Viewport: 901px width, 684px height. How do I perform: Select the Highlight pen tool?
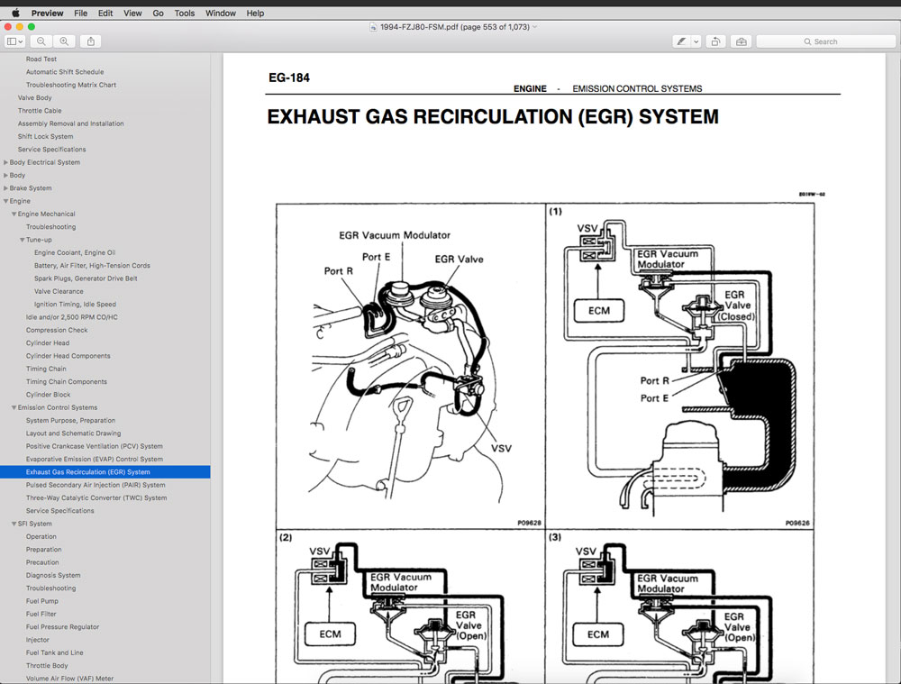682,41
